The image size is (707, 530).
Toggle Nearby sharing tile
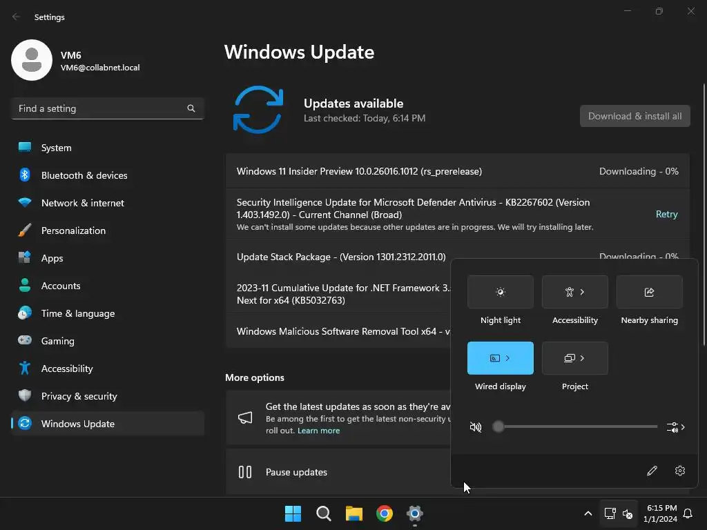point(649,292)
